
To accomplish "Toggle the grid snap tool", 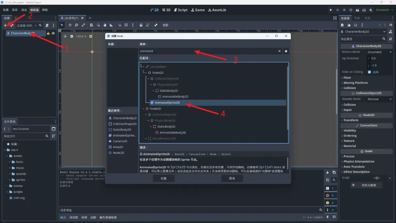I will pyautogui.click(x=126, y=25).
